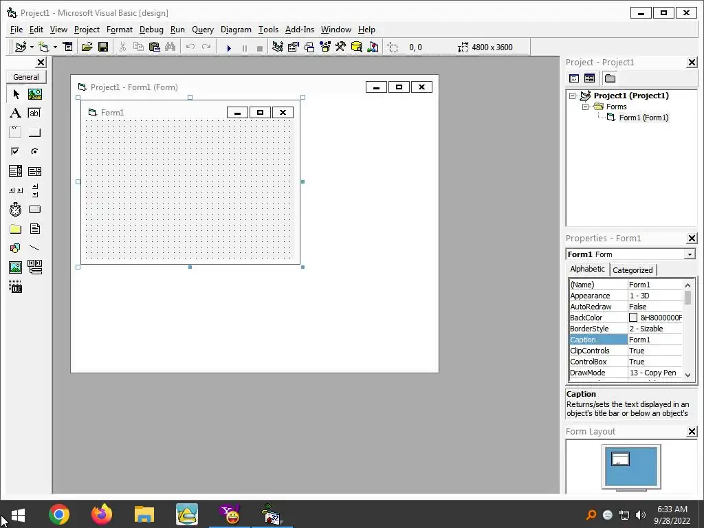This screenshot has height=528, width=704.
Task: Select the BorderStyle property row
Action: point(626,329)
